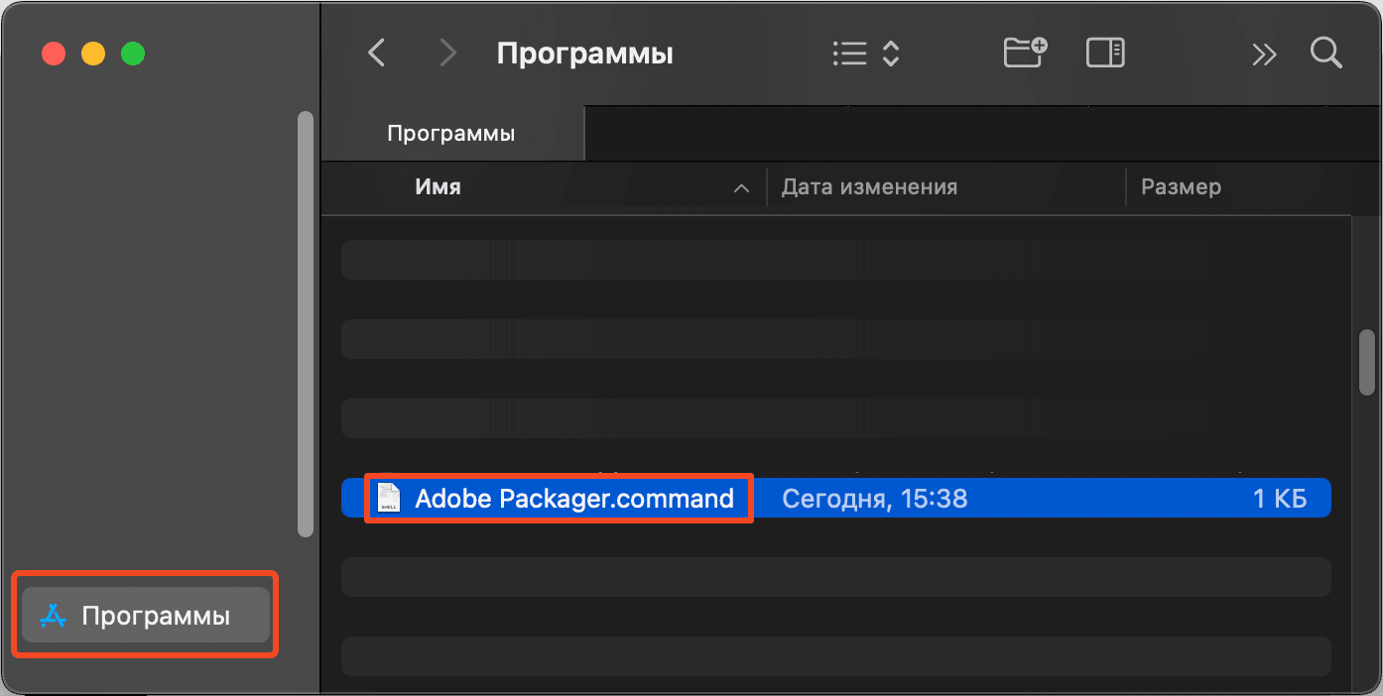Image resolution: width=1383 pixels, height=696 pixels.
Task: Close the Finder window with red button
Action: 54,54
